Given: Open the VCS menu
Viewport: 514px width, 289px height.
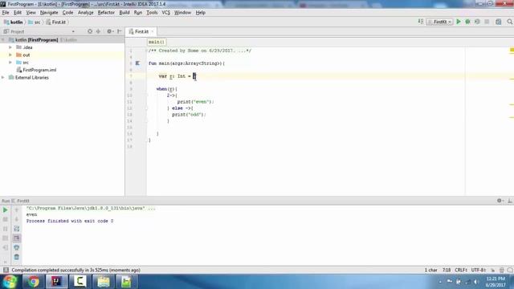Looking at the screenshot, I should [x=166, y=13].
